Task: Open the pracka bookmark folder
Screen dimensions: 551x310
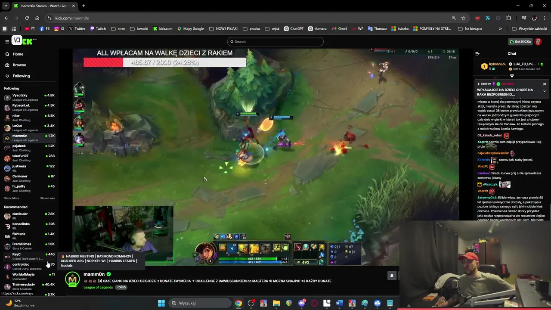Action: [x=251, y=29]
